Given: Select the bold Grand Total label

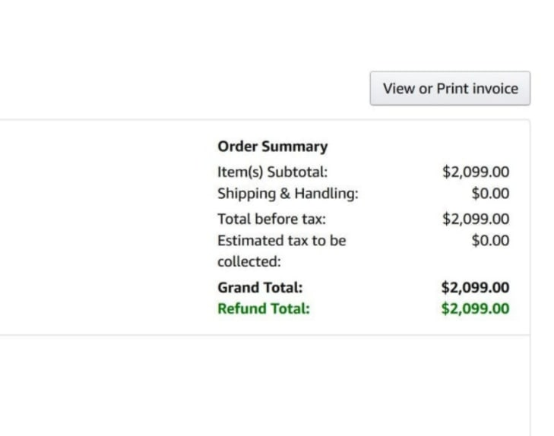Looking at the screenshot, I should pos(260,288).
